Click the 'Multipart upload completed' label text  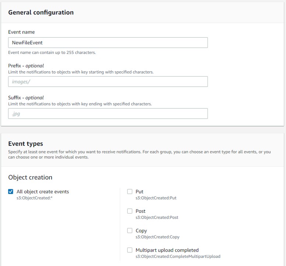(x=167, y=250)
